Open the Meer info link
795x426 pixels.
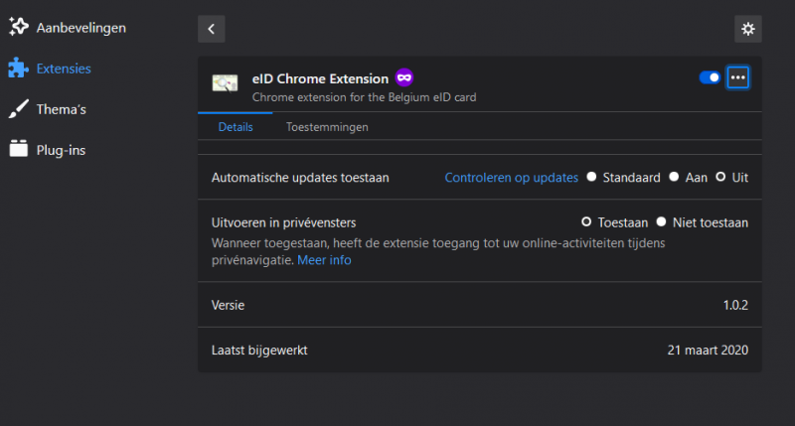324,260
